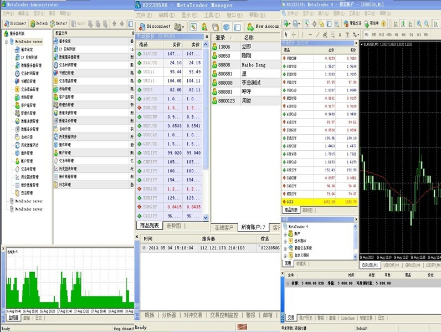Image resolution: width=441 pixels, height=332 pixels.
Task: Toggle Data Window icon in MetaTrader 4
Action: [x=314, y=24]
